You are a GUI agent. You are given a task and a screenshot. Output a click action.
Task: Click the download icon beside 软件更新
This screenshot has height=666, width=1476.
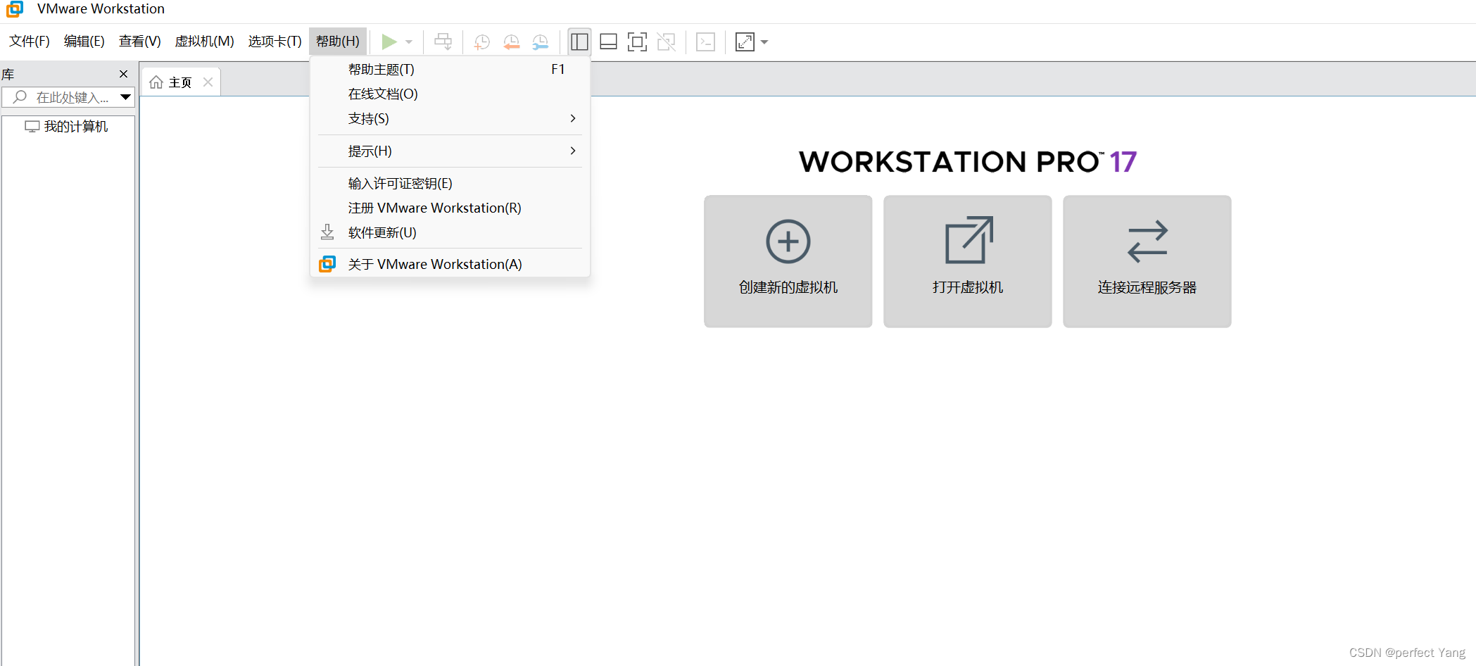point(327,232)
